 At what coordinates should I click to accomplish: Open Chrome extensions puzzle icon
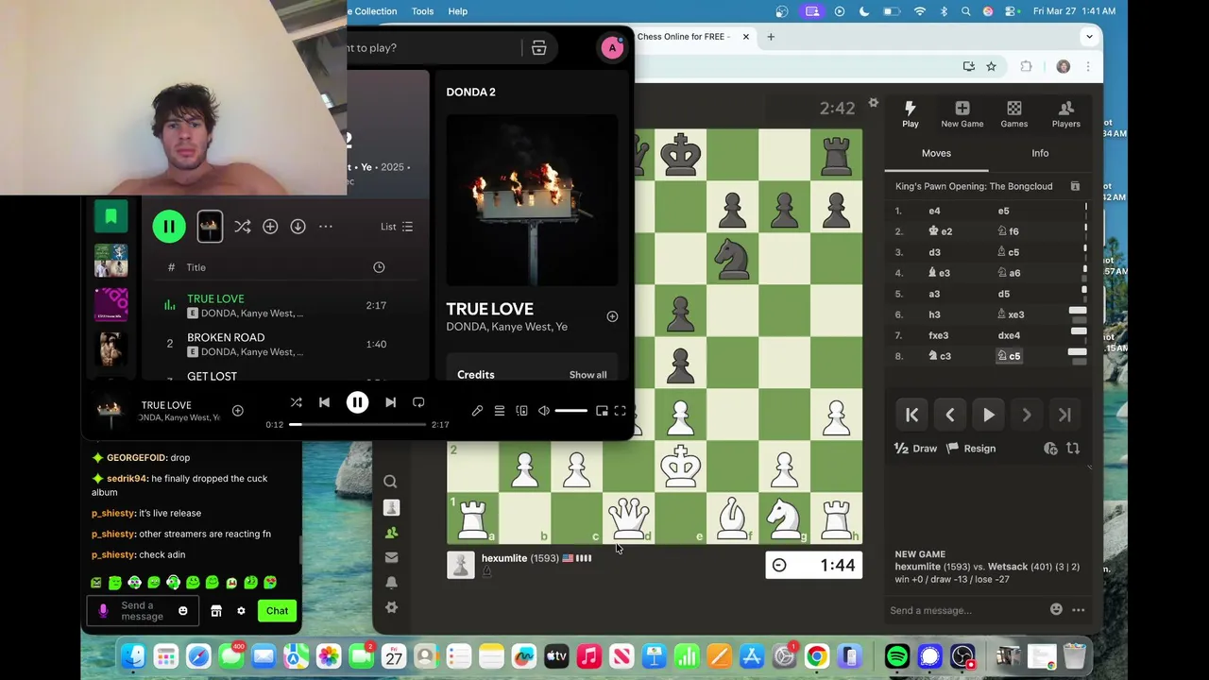pyautogui.click(x=1026, y=66)
